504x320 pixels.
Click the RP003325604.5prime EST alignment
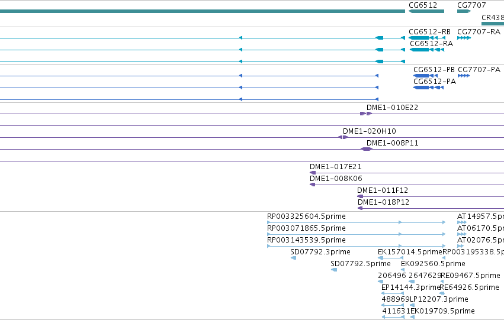357,222
